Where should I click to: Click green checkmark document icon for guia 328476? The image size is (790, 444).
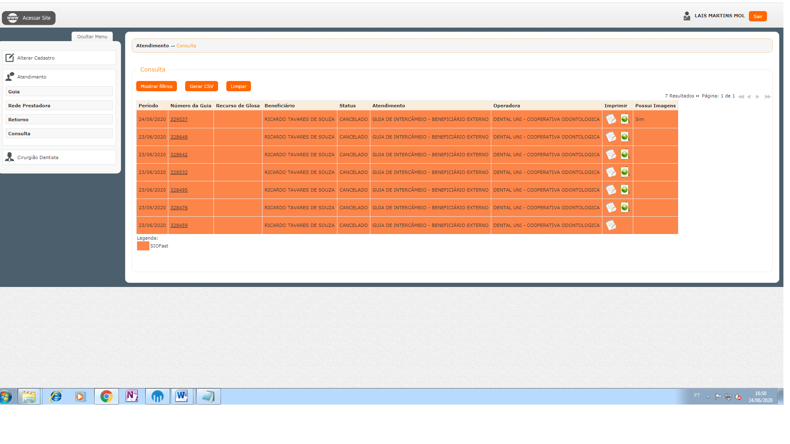[x=625, y=208]
